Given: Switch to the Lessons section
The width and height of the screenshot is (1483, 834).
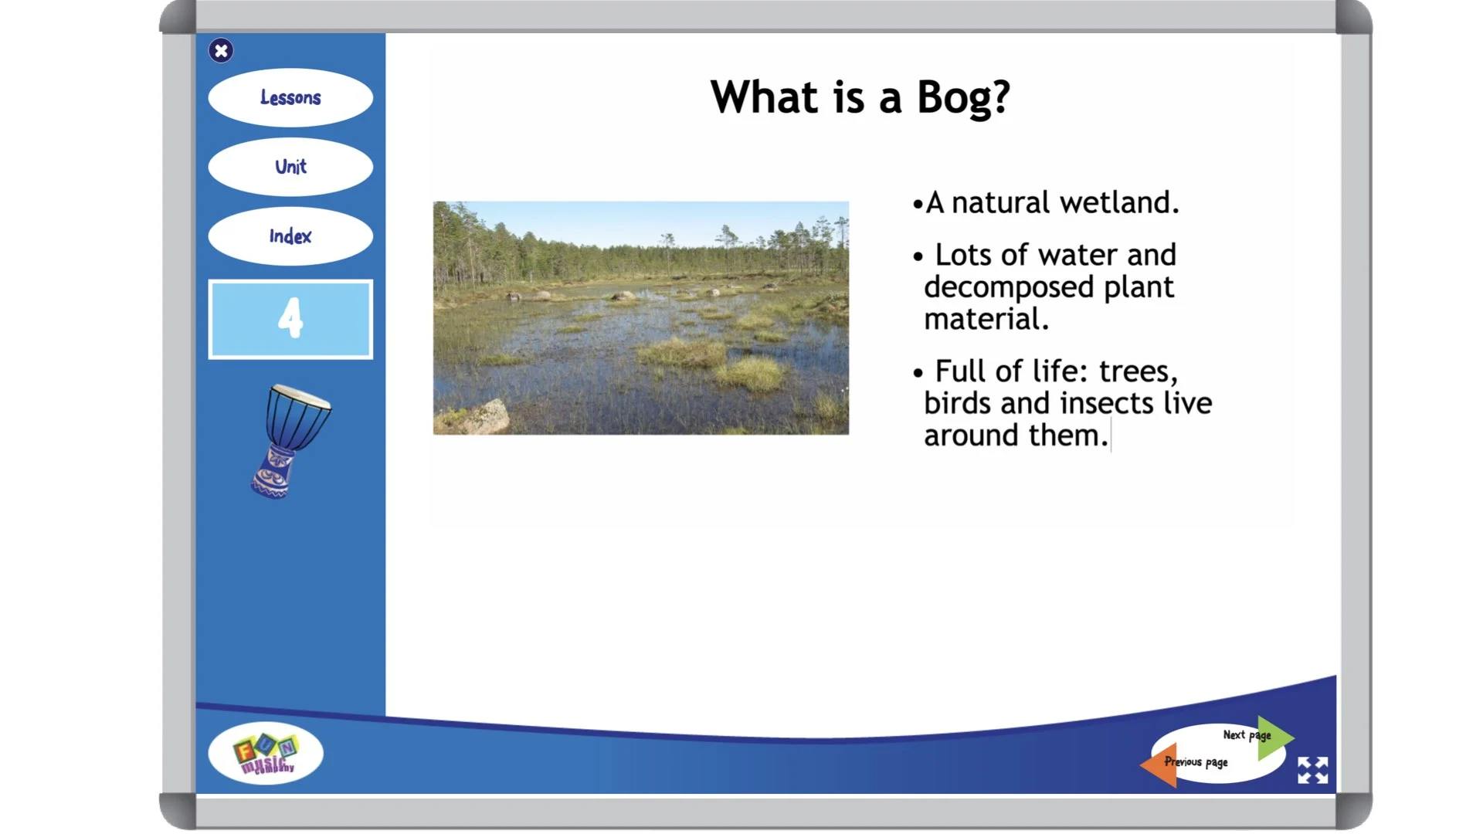Looking at the screenshot, I should [x=290, y=97].
